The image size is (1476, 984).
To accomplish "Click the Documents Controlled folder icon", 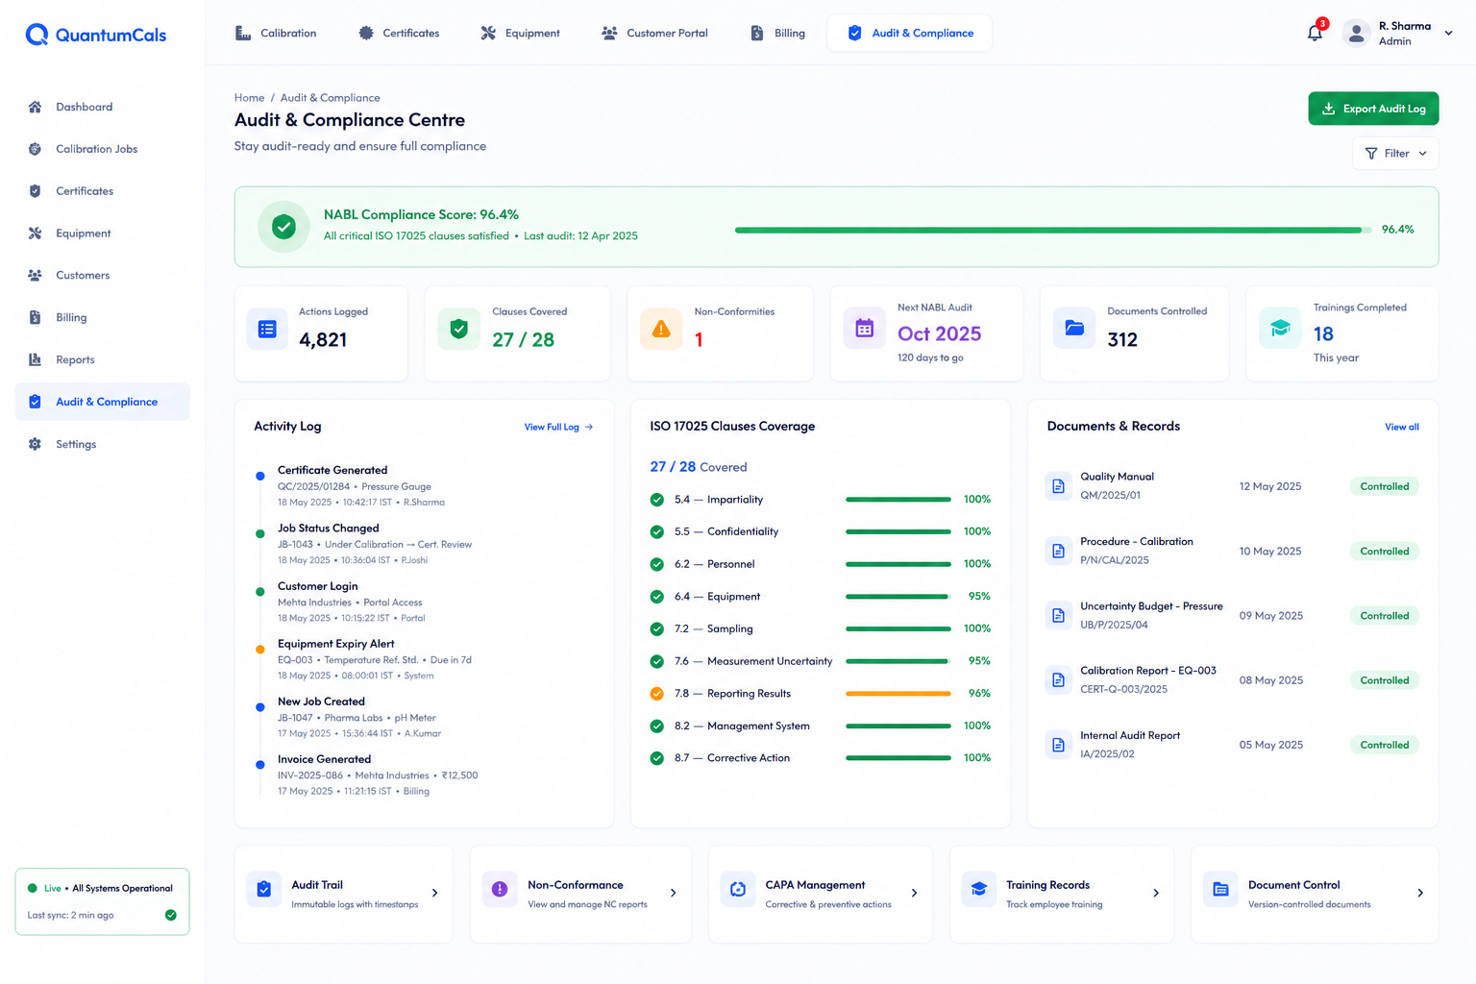I will pyautogui.click(x=1074, y=328).
